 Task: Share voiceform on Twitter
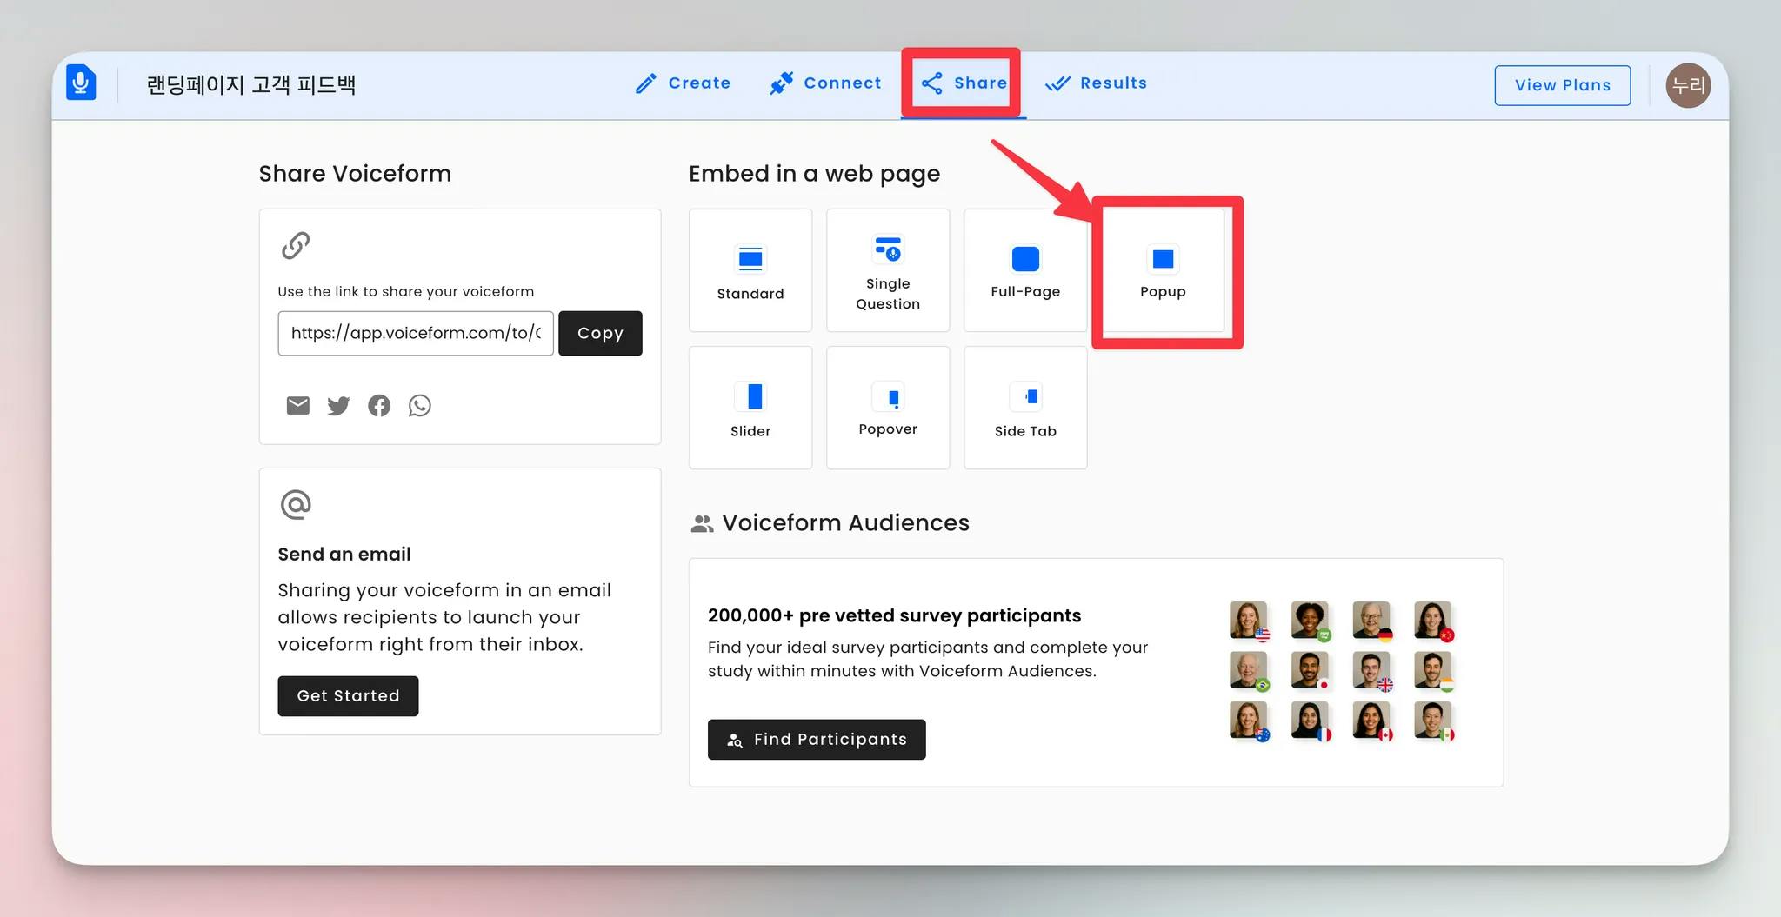click(338, 406)
